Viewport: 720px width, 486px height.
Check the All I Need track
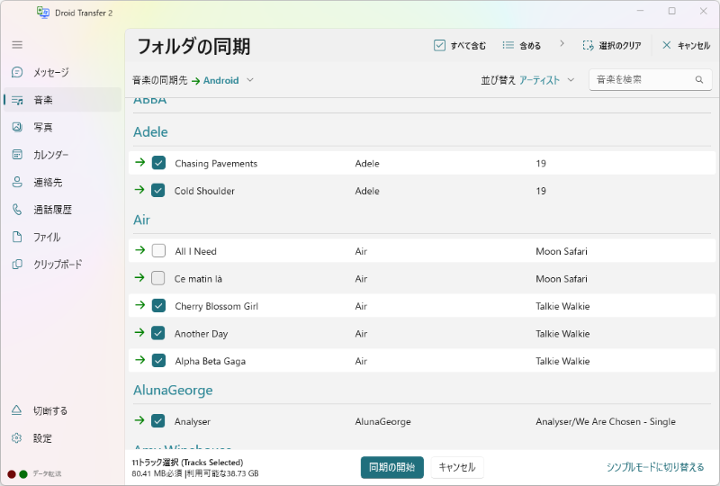158,251
